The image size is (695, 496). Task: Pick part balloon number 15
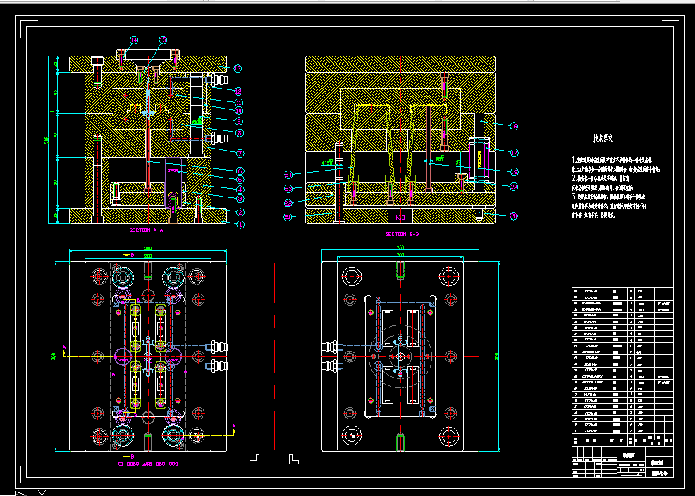click(163, 40)
